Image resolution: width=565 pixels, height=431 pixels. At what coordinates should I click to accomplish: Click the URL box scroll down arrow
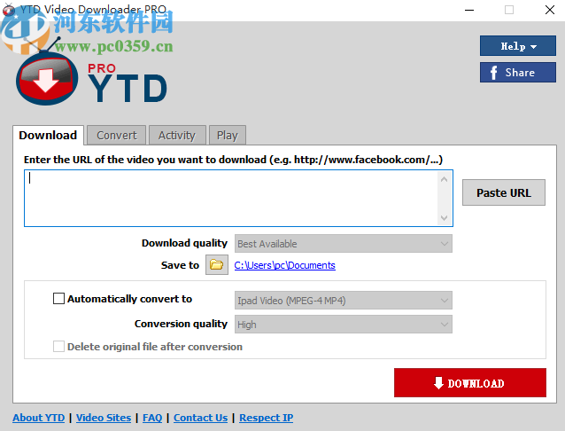(444, 218)
